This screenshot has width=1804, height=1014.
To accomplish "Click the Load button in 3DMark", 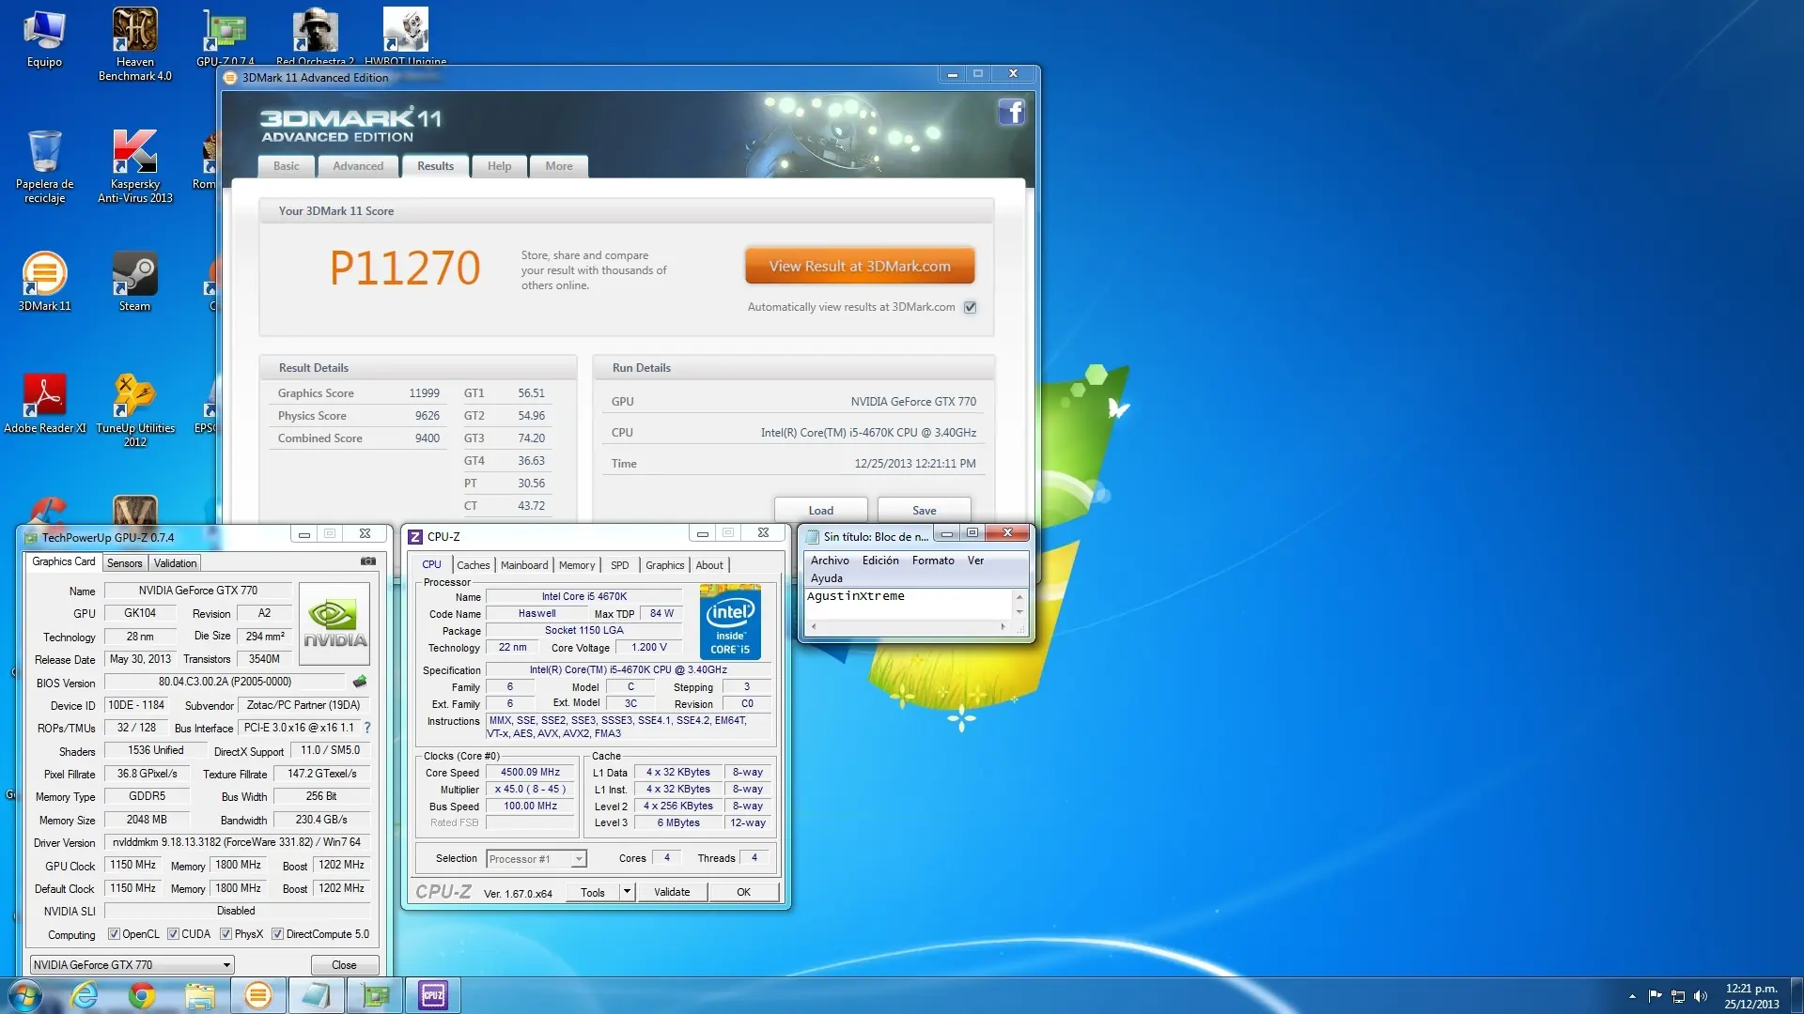I will point(820,511).
